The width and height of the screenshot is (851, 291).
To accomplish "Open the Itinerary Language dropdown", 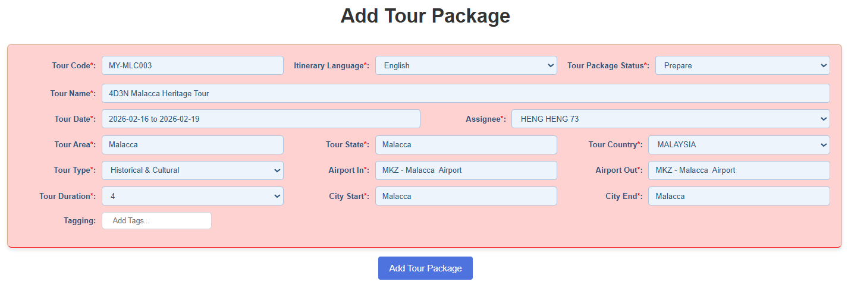I will pos(466,65).
